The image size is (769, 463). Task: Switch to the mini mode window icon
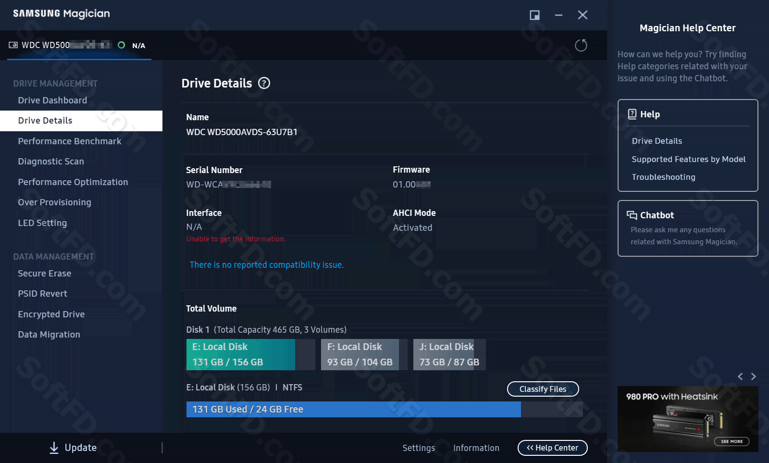click(534, 15)
